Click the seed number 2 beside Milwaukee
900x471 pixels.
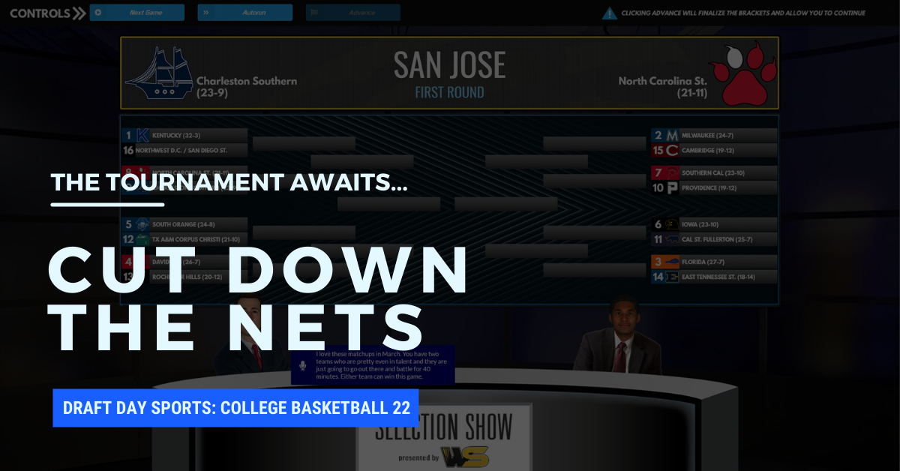[x=658, y=136]
